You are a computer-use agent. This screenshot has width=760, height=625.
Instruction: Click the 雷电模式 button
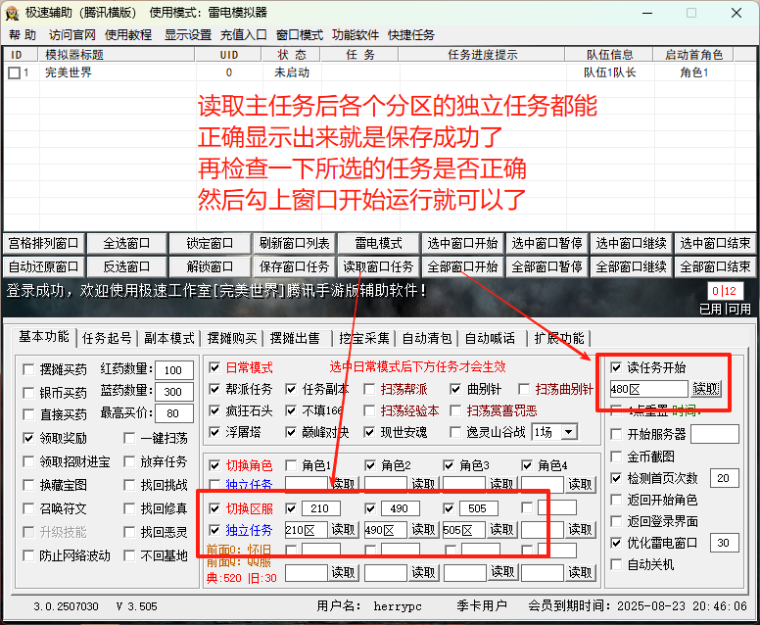[x=379, y=243]
